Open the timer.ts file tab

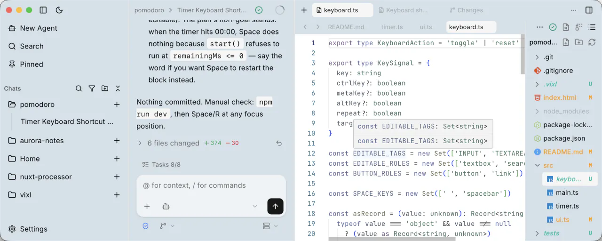(392, 27)
